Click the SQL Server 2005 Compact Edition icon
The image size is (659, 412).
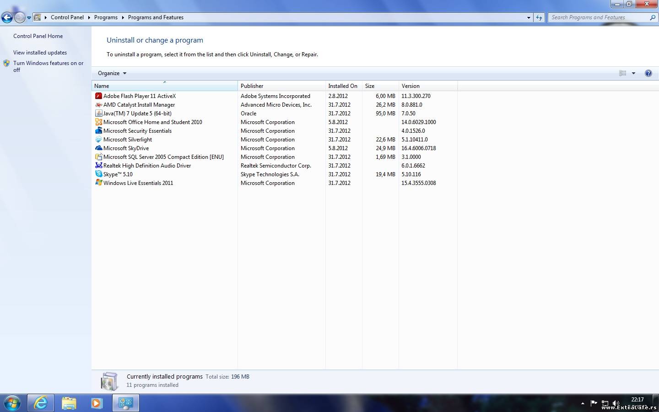(x=98, y=157)
